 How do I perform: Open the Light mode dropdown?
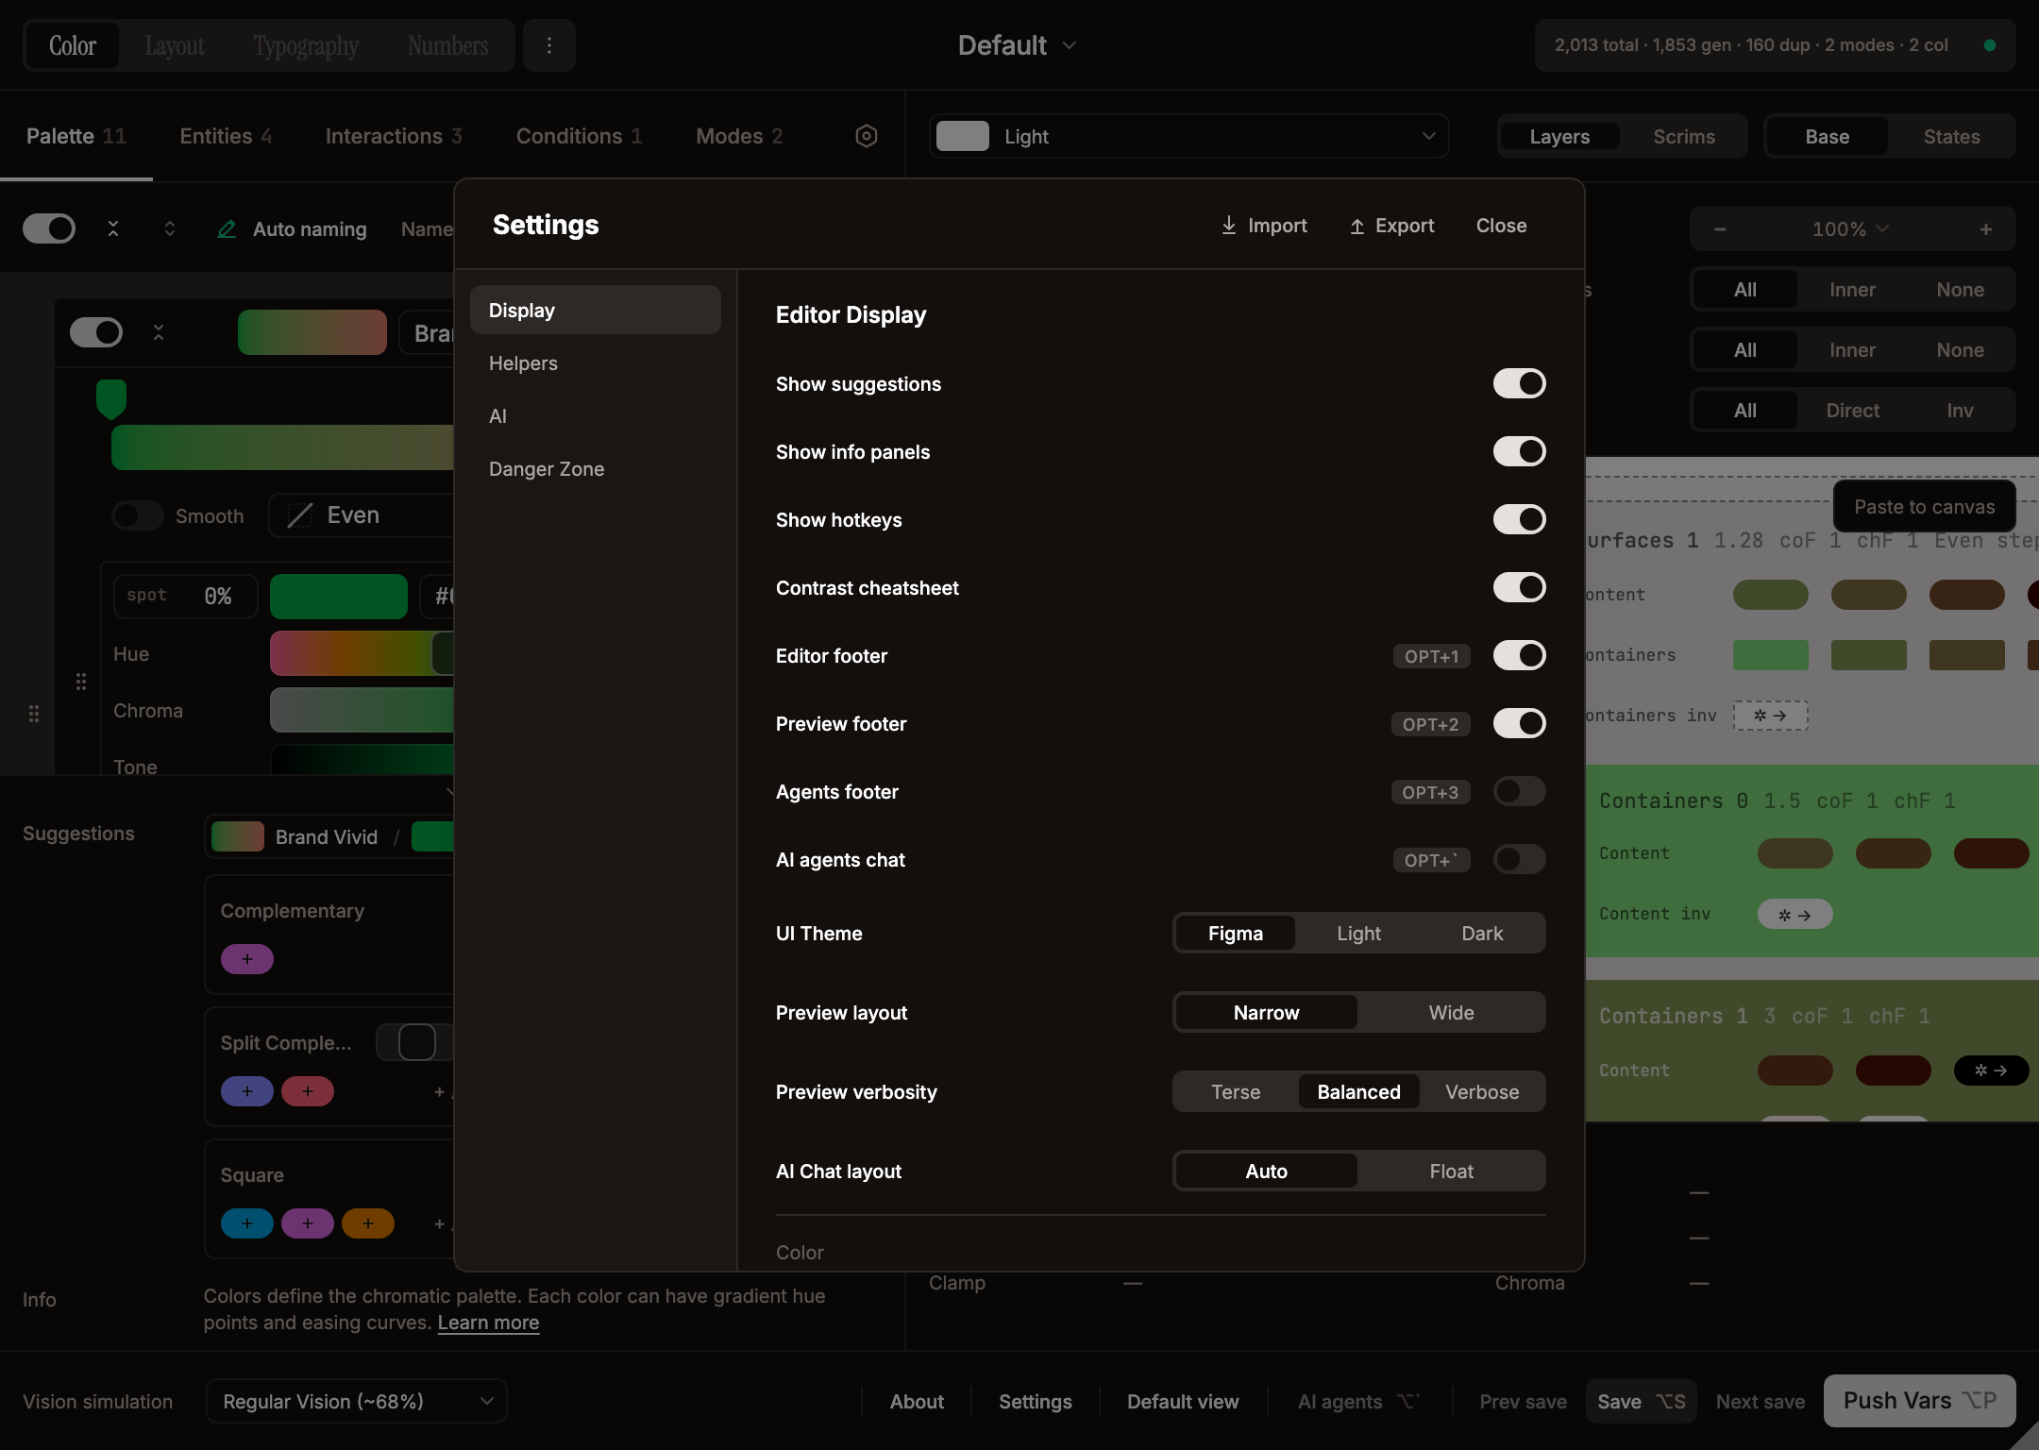pos(1188,136)
